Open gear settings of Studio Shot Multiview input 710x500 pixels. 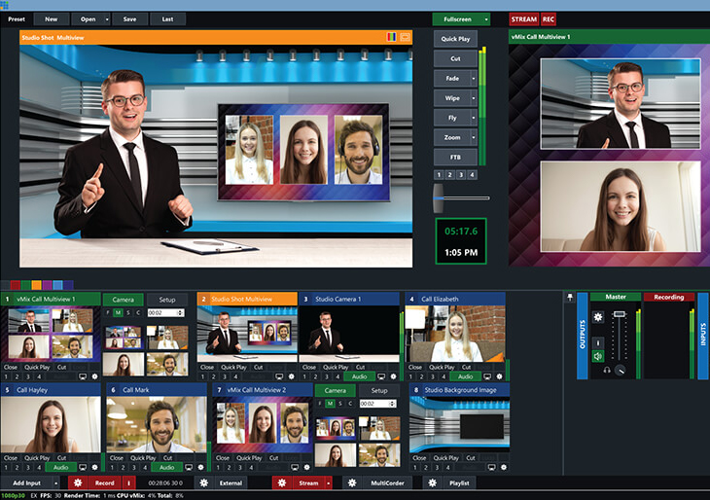292,376
